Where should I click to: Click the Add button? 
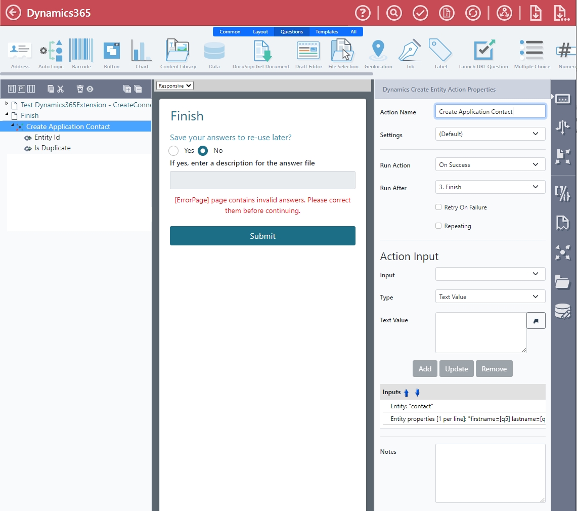tap(425, 368)
